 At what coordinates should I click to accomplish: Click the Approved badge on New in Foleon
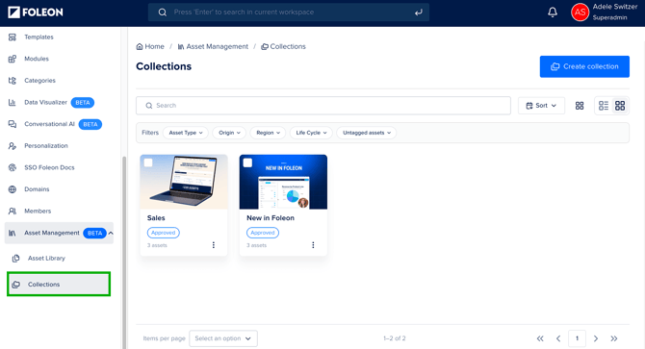pos(263,233)
